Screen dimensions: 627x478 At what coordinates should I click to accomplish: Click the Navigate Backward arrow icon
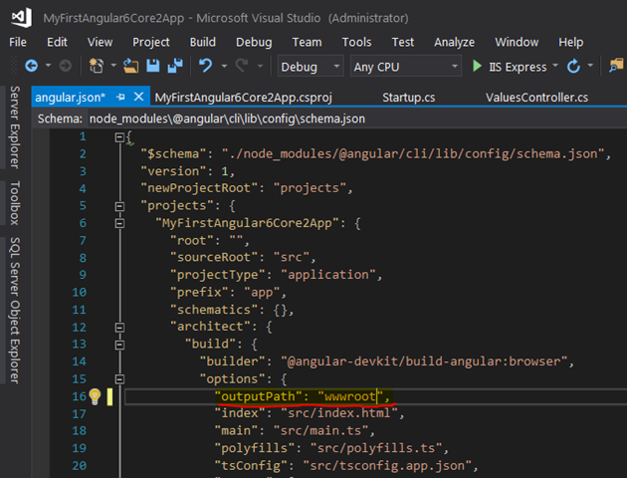click(31, 67)
